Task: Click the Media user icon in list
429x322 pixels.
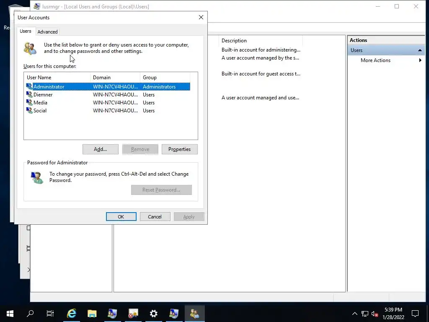Action: (29, 102)
